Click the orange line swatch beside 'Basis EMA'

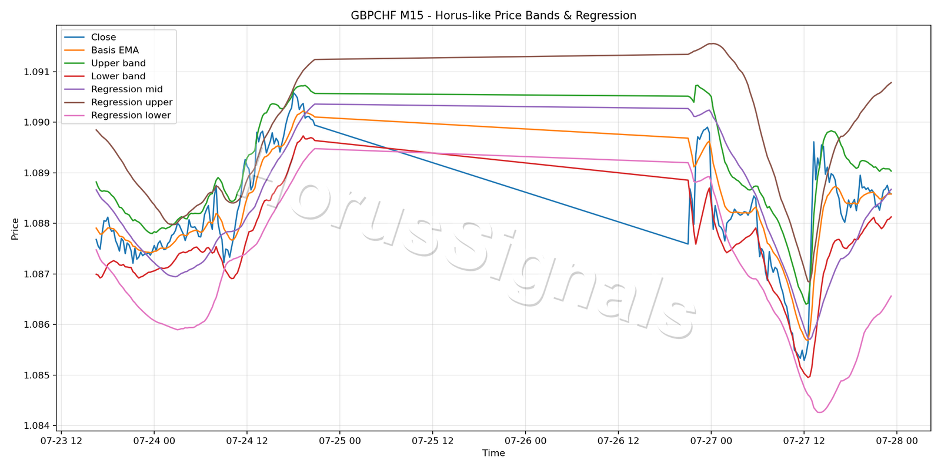75,51
